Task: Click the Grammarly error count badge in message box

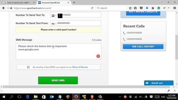Action: [98, 56]
